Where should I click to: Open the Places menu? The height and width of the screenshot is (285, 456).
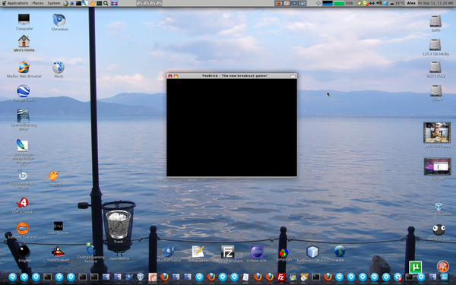pyautogui.click(x=38, y=3)
